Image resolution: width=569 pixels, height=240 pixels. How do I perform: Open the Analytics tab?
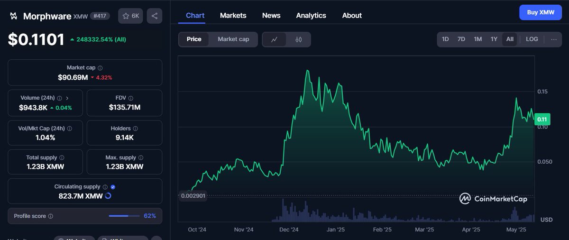(311, 16)
